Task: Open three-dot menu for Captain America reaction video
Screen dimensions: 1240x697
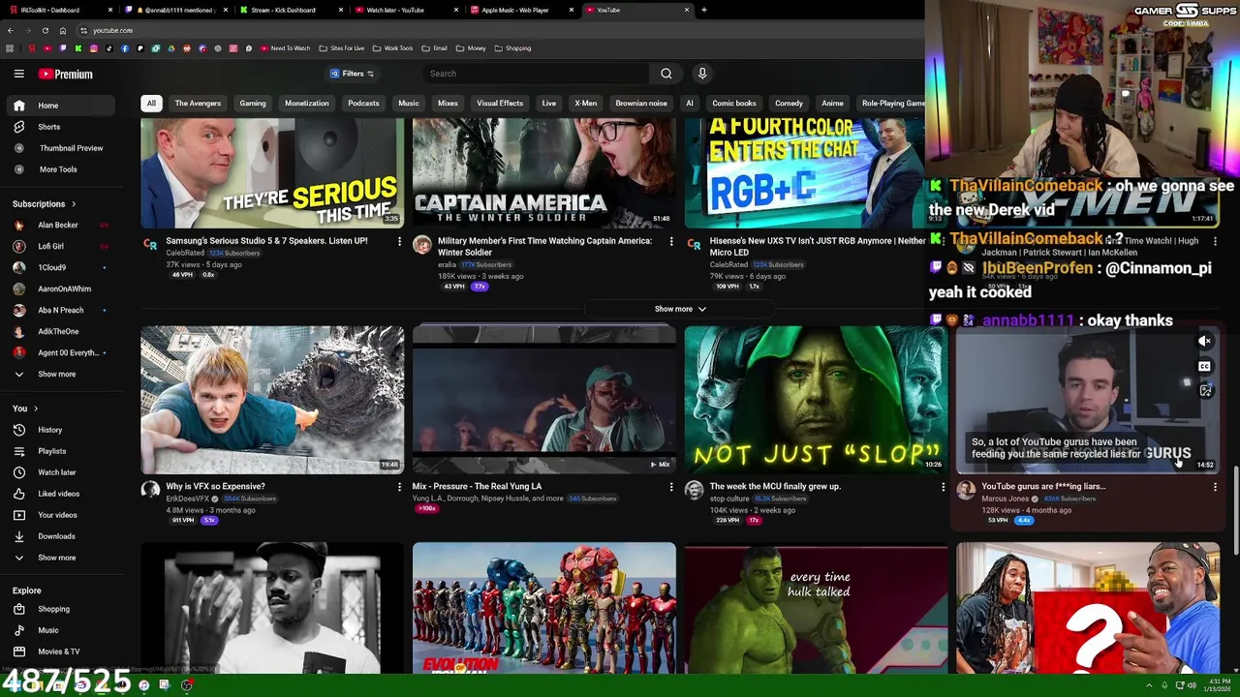Action: pyautogui.click(x=670, y=241)
